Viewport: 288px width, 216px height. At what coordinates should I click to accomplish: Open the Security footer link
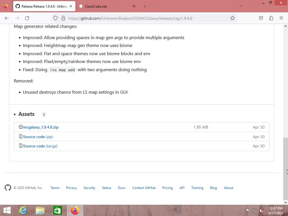pos(89,188)
